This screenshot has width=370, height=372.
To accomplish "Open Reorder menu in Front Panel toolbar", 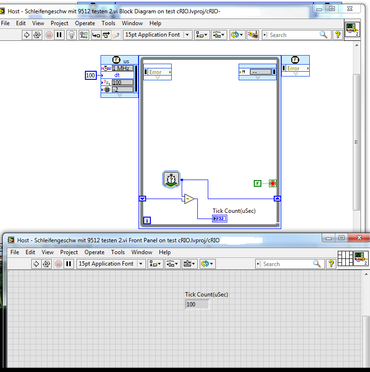I will 208,264.
